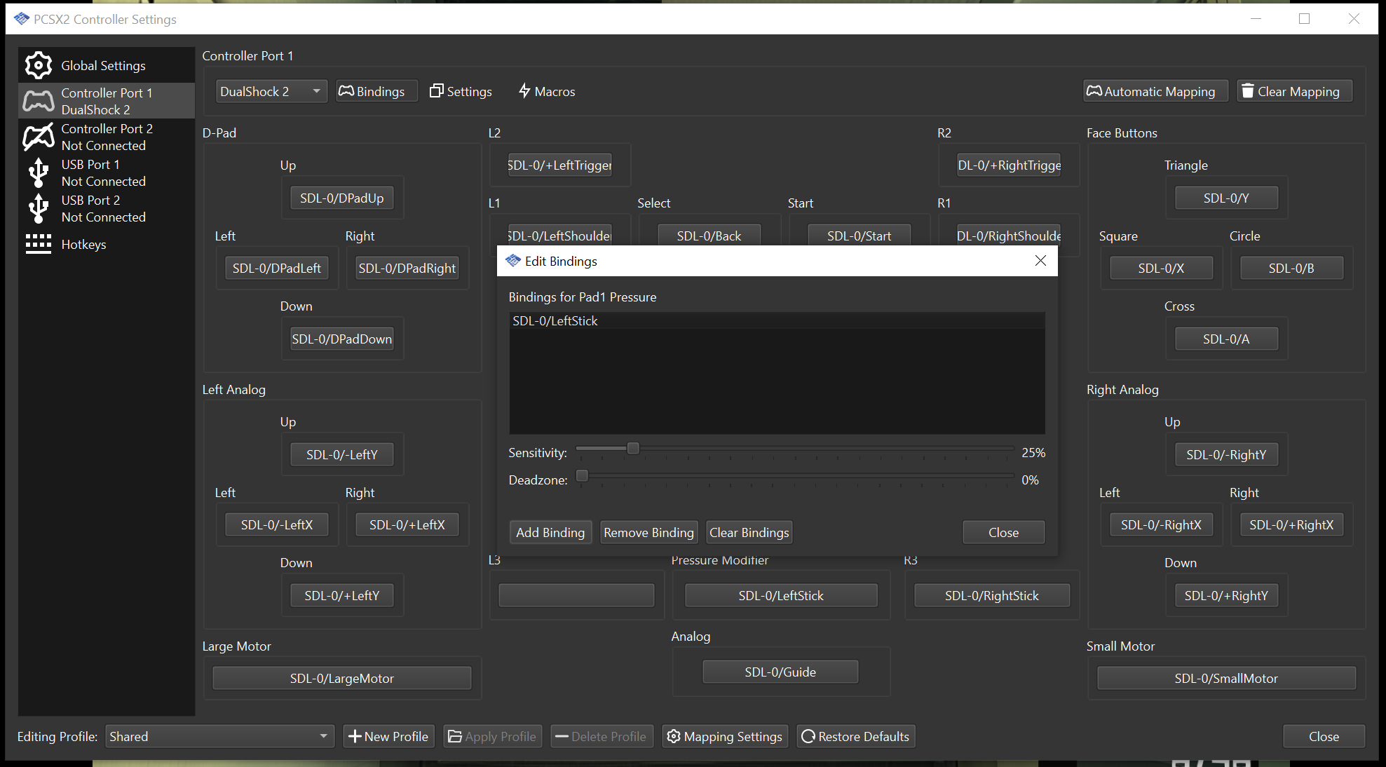
Task: Rebind Right Analog Right SDL-0/+RightX
Action: (x=1291, y=524)
